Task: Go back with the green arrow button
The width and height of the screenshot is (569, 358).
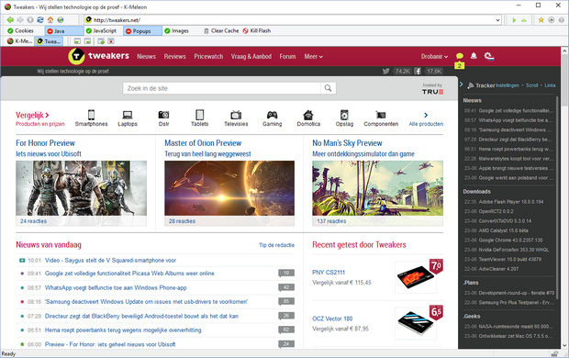Action: coord(10,20)
